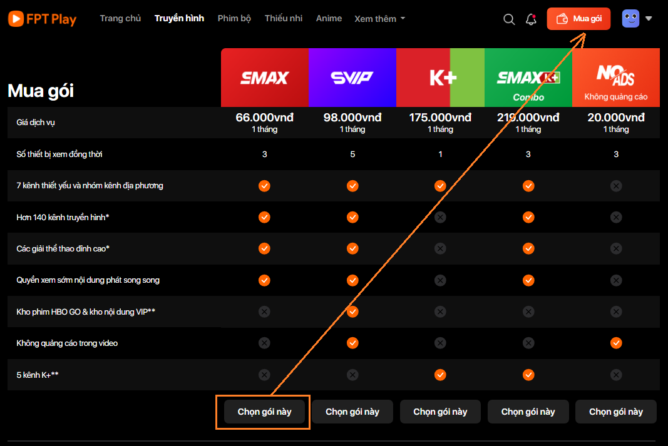Open the Truyền hình tab
The image size is (668, 446).
[x=179, y=18]
